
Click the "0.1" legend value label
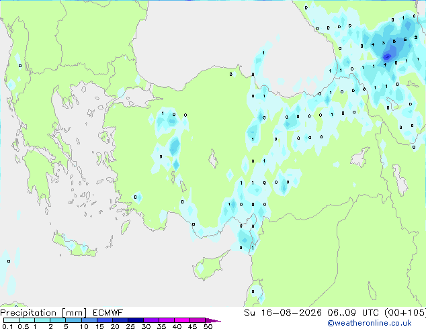7,326
